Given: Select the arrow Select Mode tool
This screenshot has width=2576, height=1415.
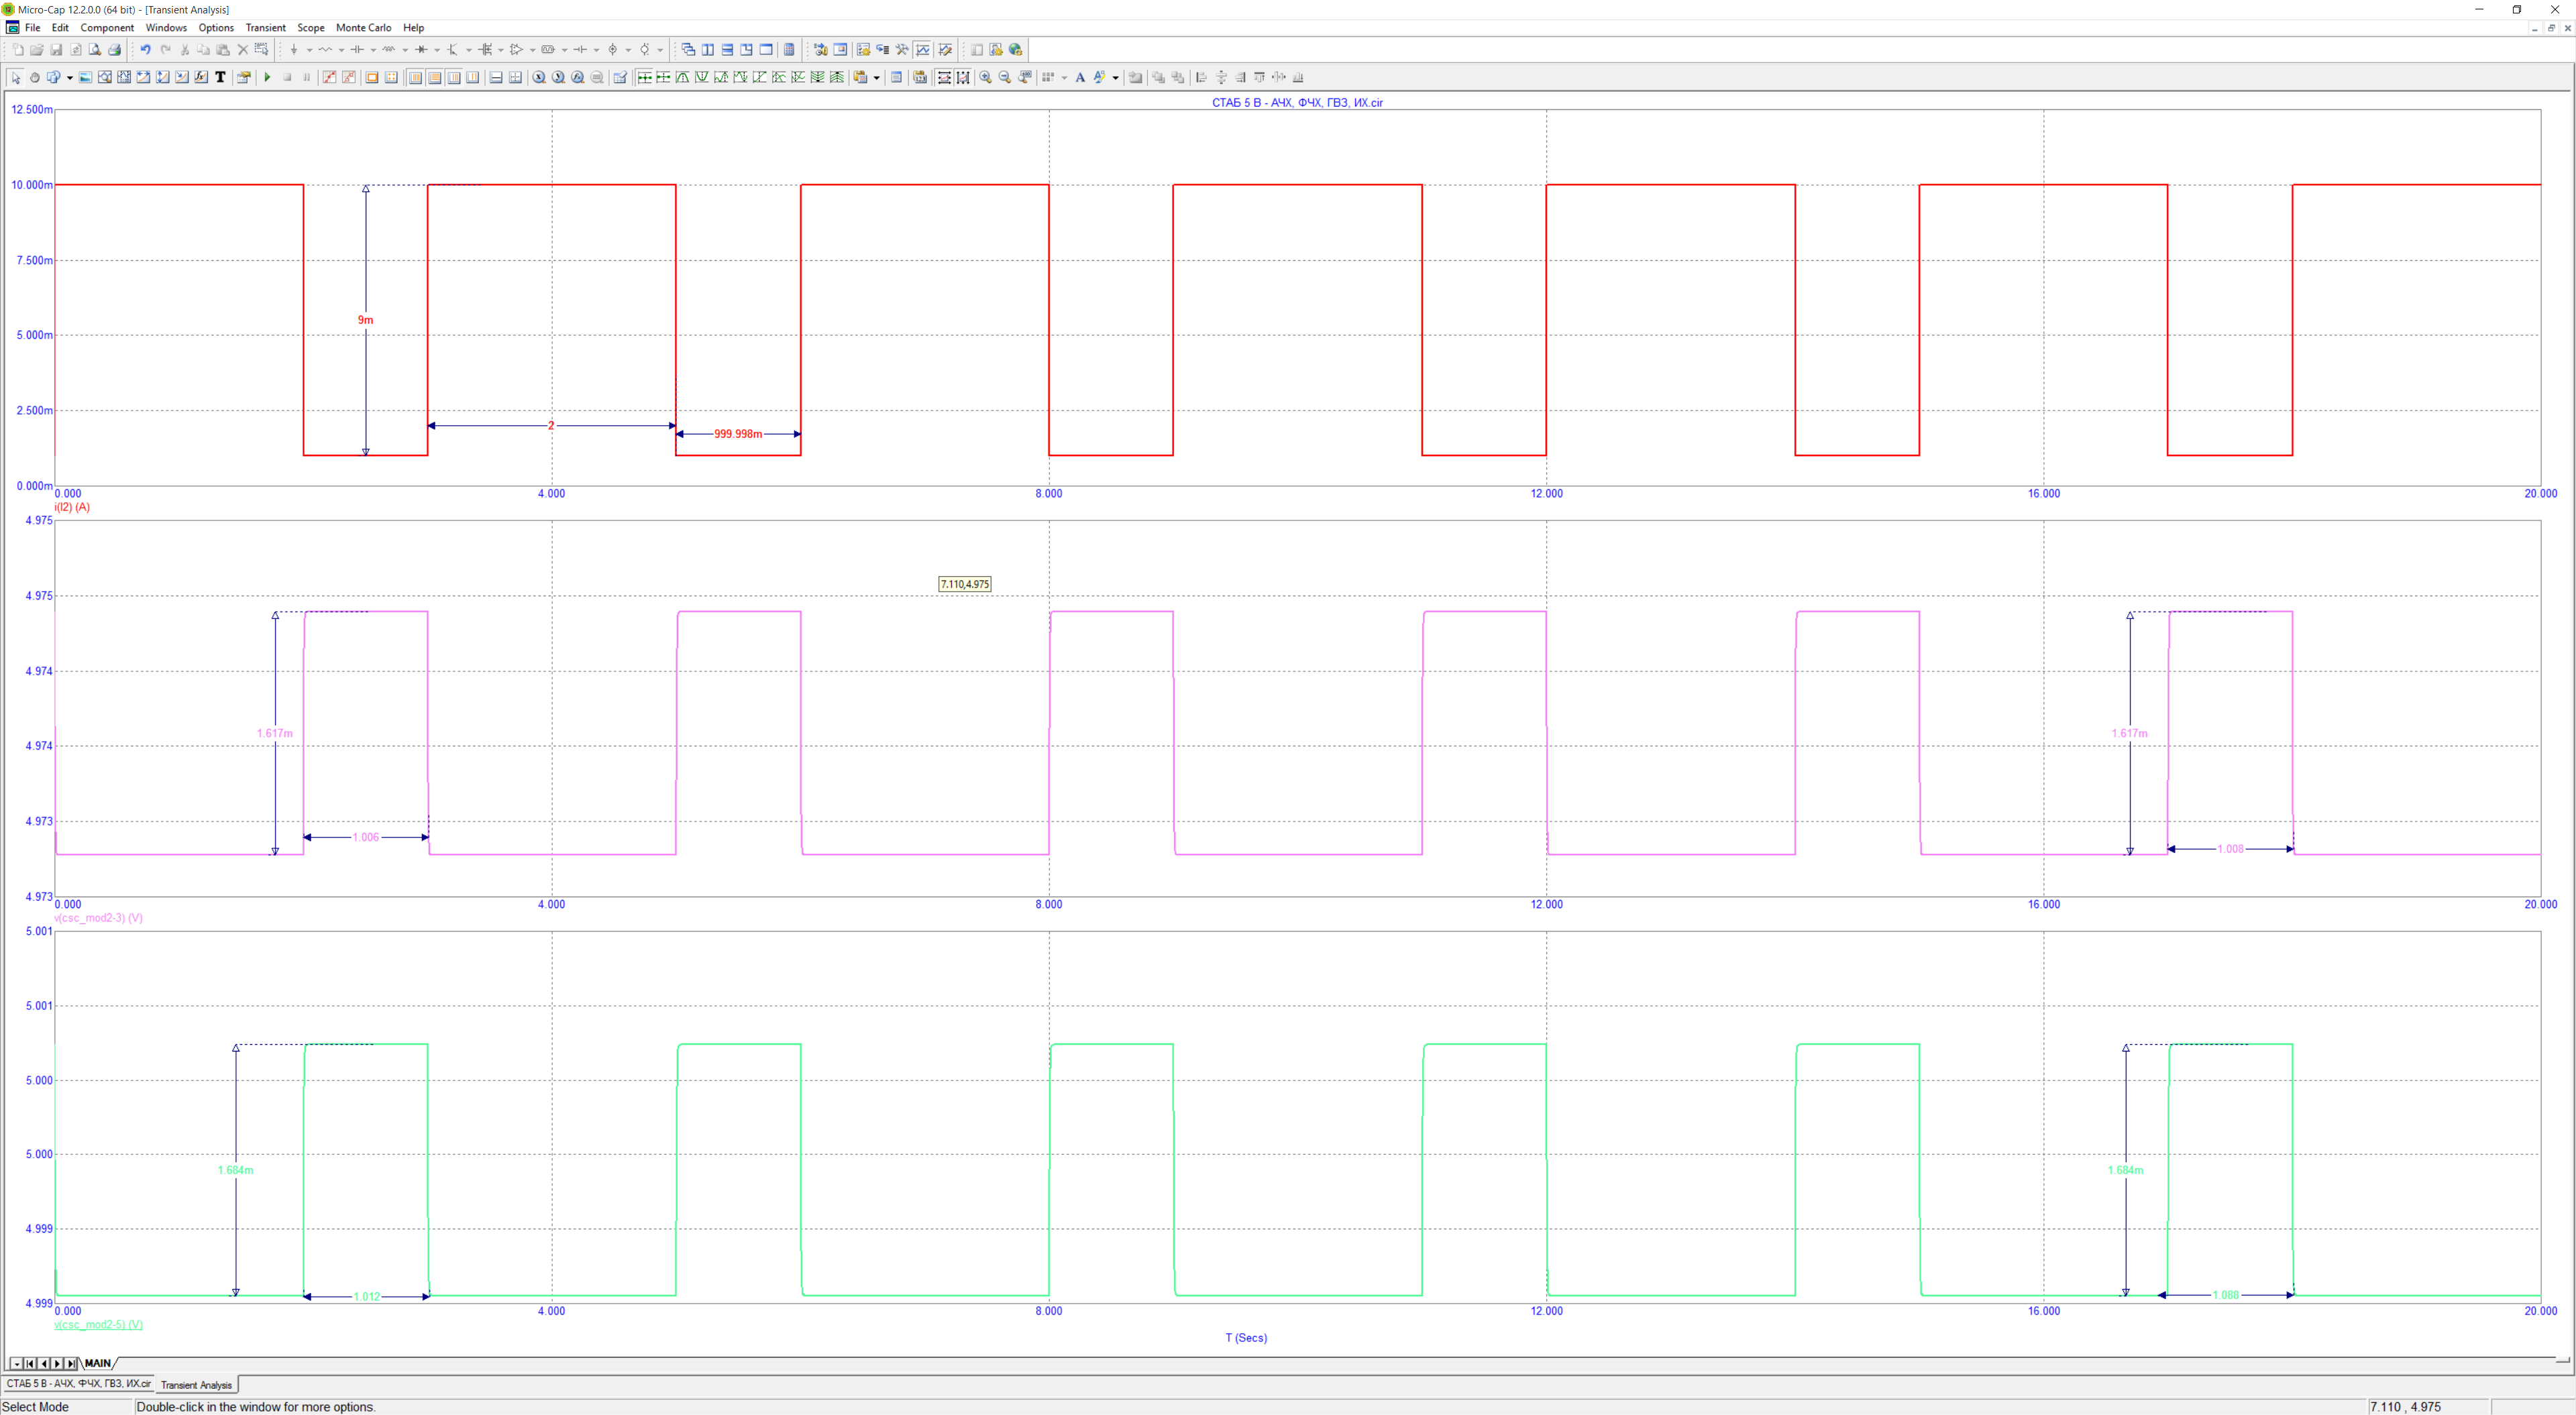Looking at the screenshot, I should tap(16, 77).
